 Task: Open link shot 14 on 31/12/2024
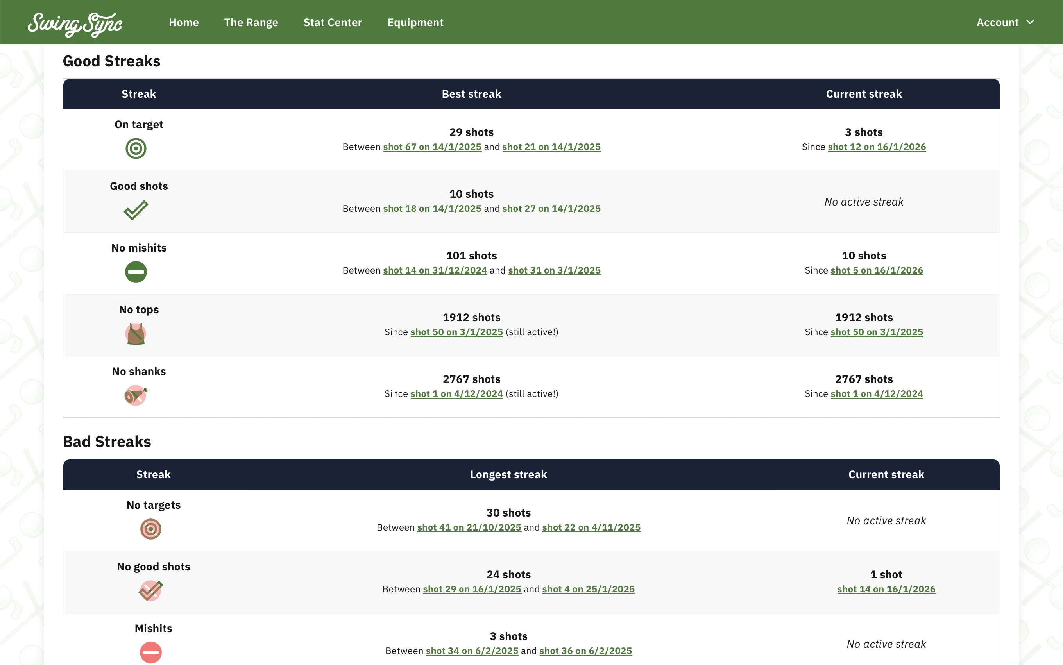(435, 270)
